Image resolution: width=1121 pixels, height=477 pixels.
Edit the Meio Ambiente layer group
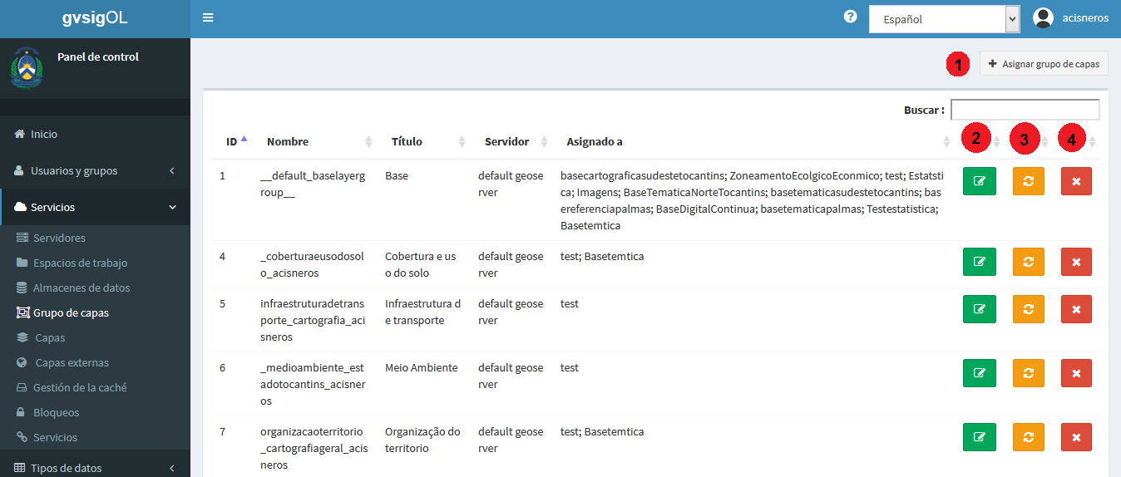(979, 373)
